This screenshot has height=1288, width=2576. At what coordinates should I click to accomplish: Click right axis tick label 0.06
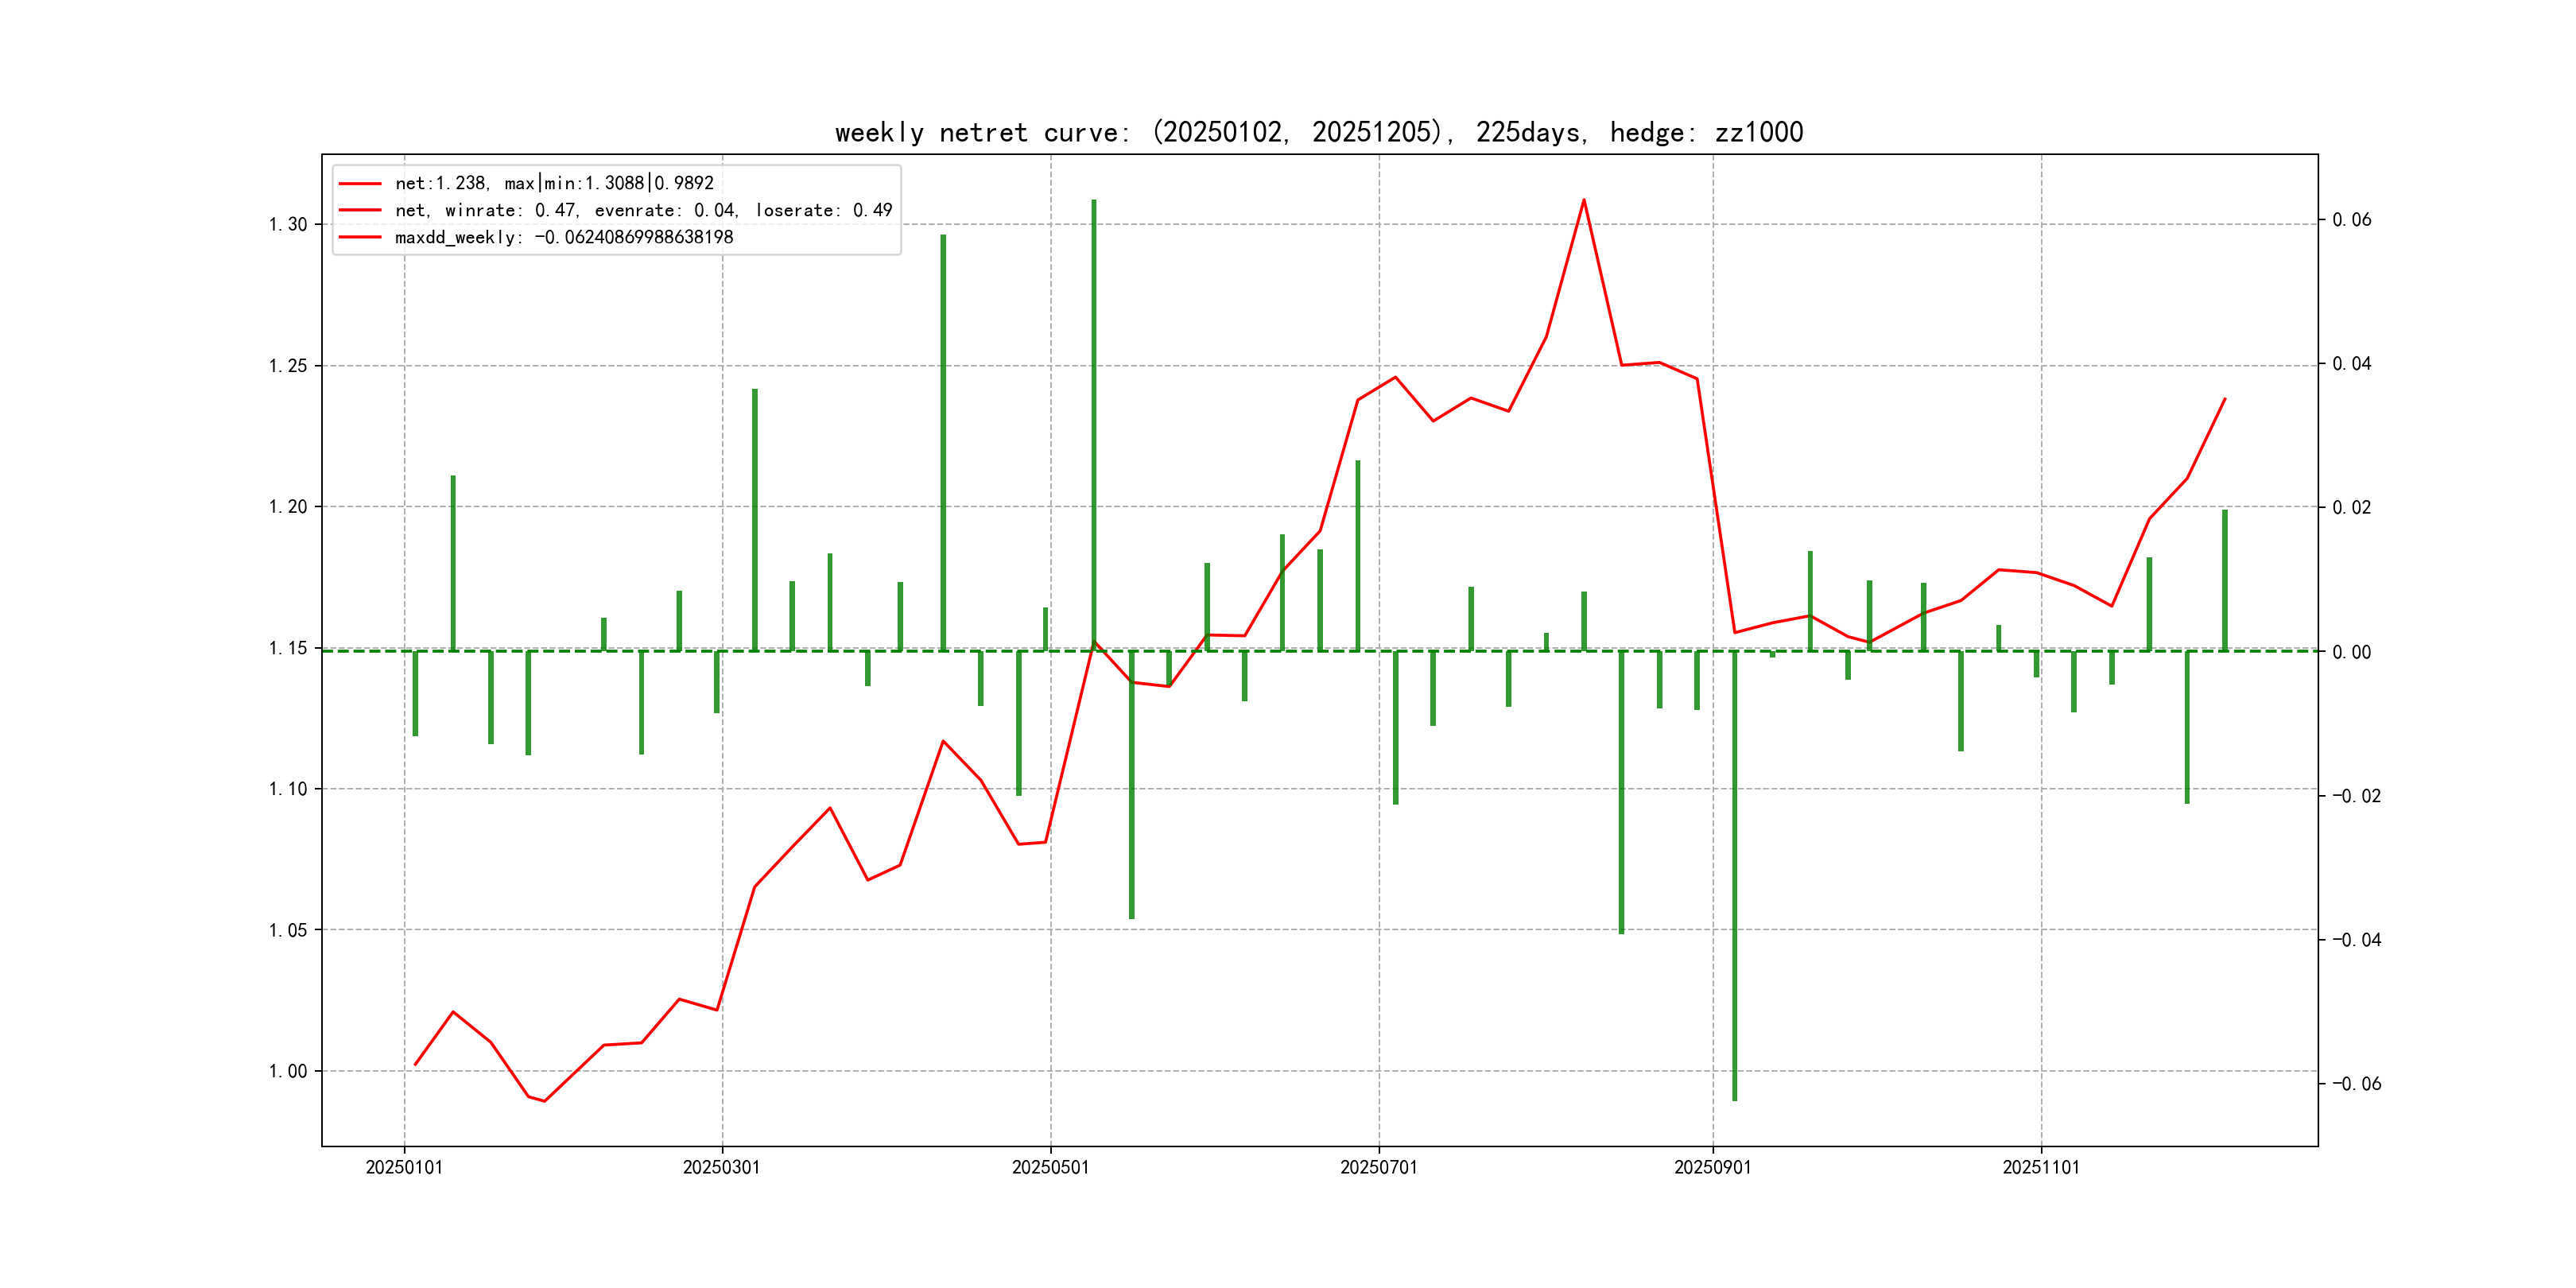2351,220
